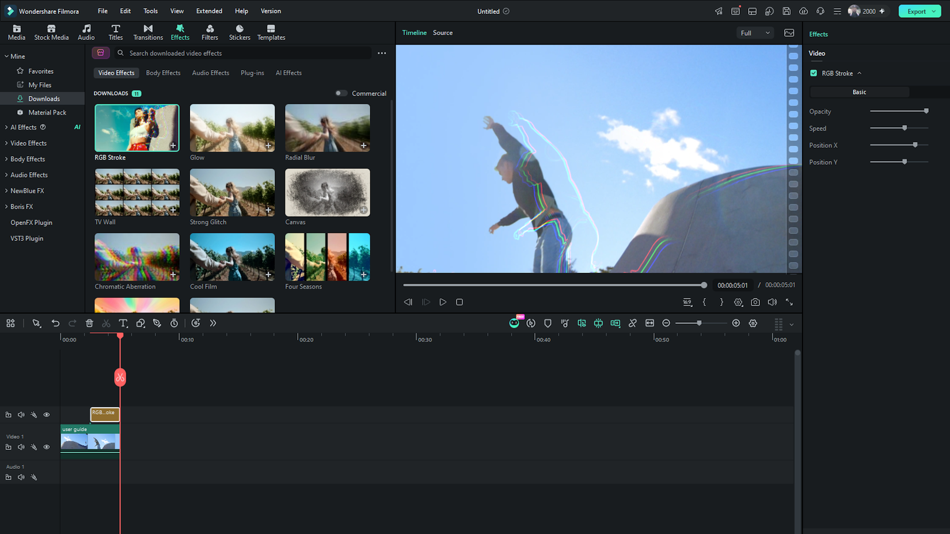
Task: Click the mark-in curly brace icon
Action: pyautogui.click(x=704, y=302)
